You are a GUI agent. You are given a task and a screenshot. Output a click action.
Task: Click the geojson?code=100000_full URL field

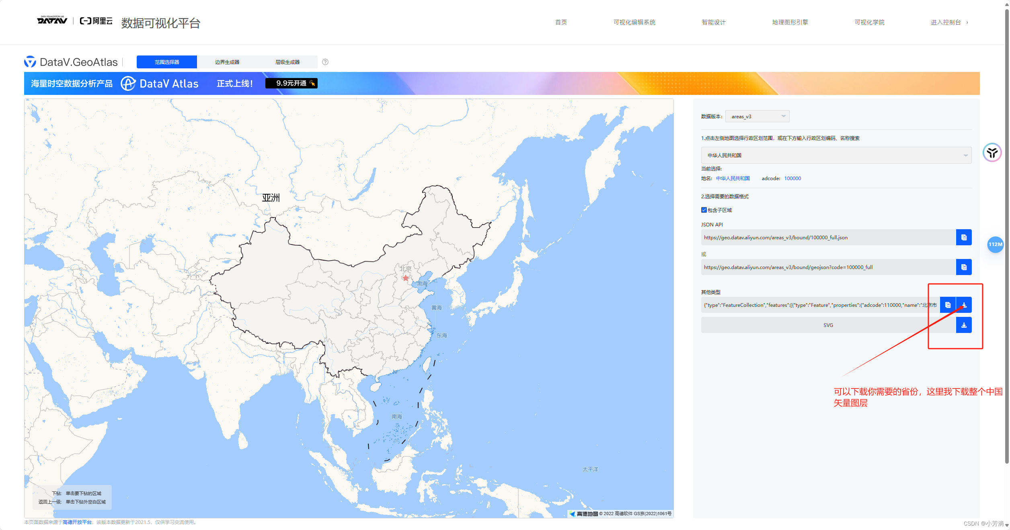tap(828, 267)
